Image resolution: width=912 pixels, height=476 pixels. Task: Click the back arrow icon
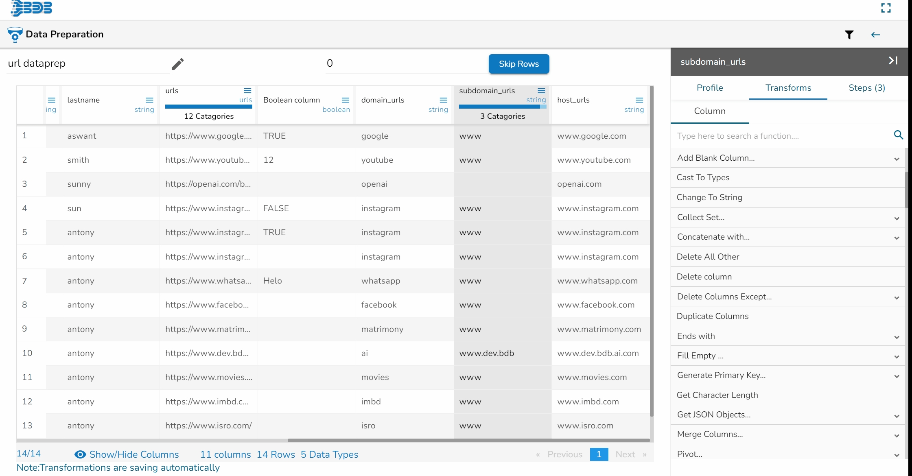[x=875, y=35]
